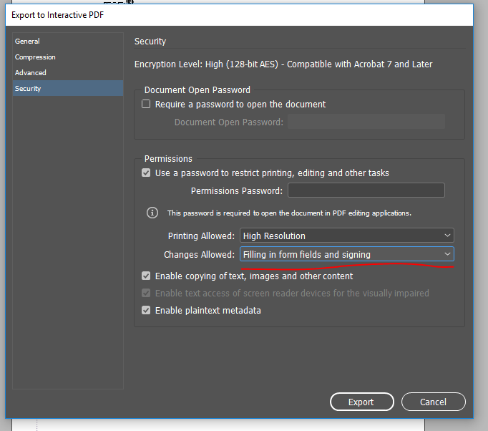This screenshot has height=431, width=488.
Task: Click the info icon beside password note
Action: [152, 213]
